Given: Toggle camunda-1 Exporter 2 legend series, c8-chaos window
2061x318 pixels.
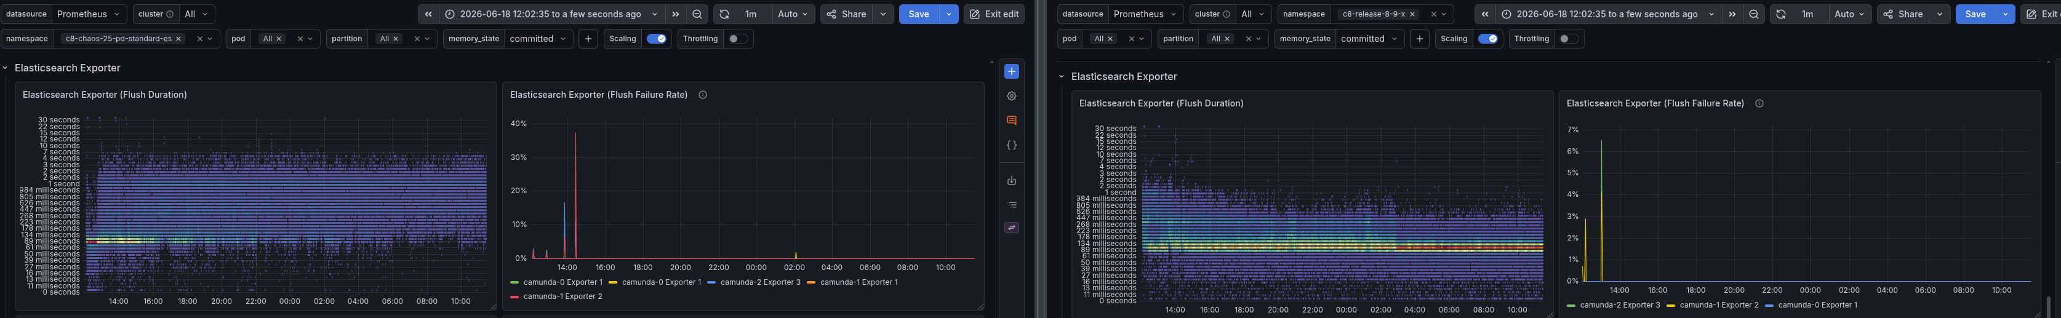Looking at the screenshot, I should [x=556, y=296].
